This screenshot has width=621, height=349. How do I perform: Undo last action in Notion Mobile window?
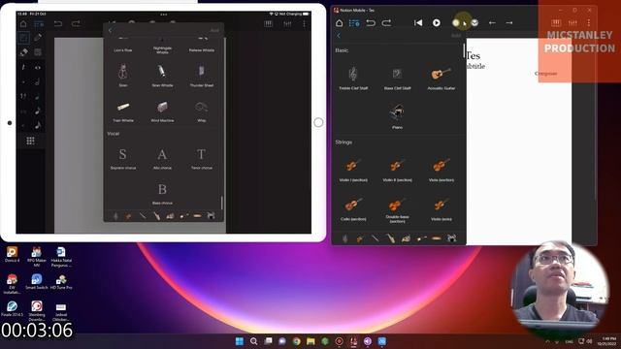pyautogui.click(x=371, y=23)
